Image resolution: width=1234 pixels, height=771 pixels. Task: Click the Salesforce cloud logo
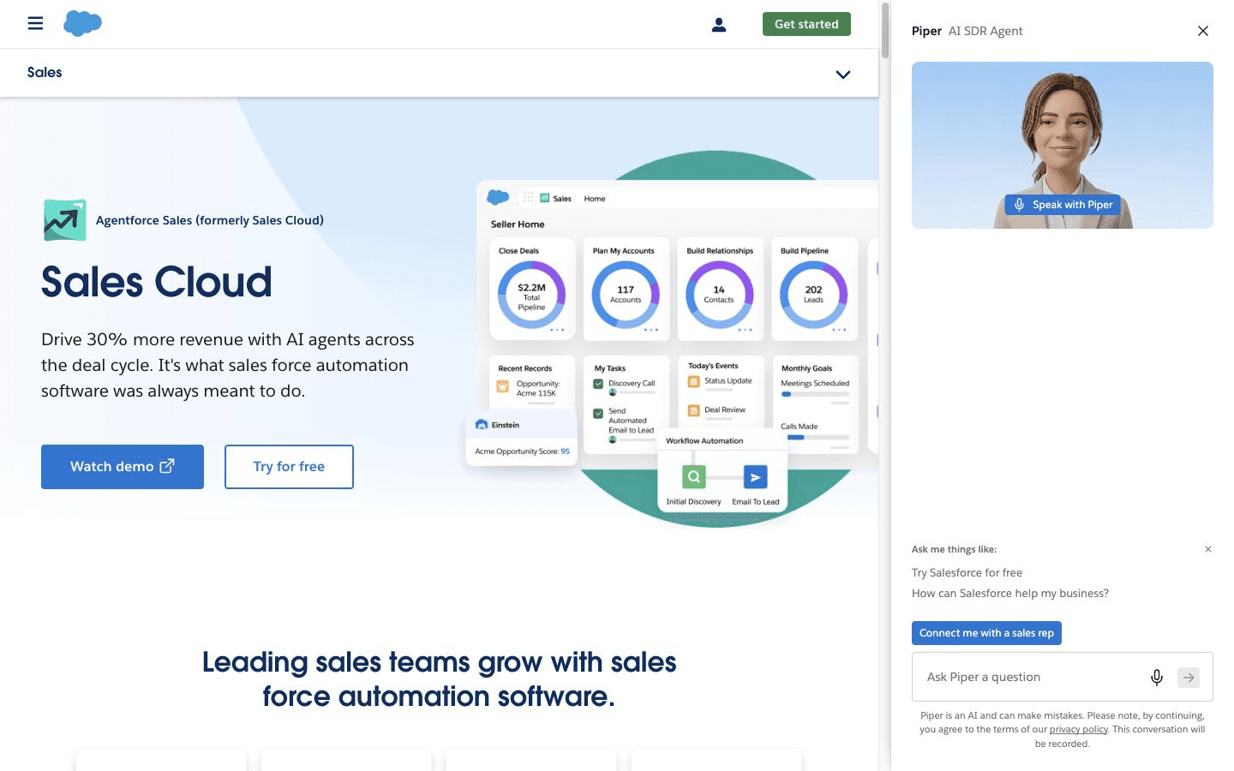[x=82, y=23]
